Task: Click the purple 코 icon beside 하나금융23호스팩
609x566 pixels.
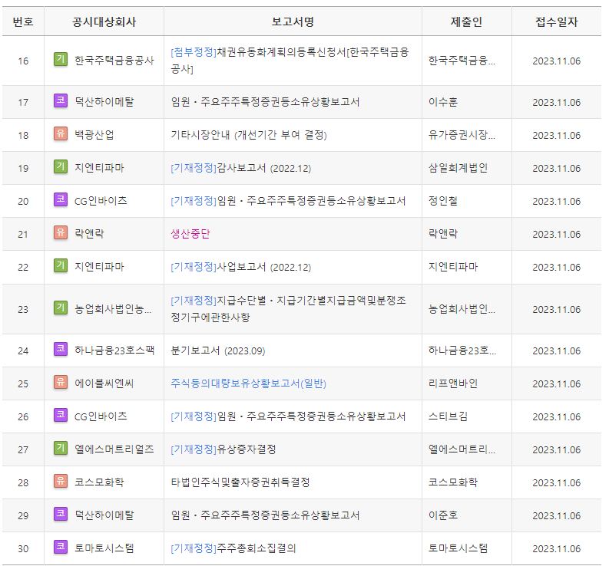Action: tap(61, 349)
